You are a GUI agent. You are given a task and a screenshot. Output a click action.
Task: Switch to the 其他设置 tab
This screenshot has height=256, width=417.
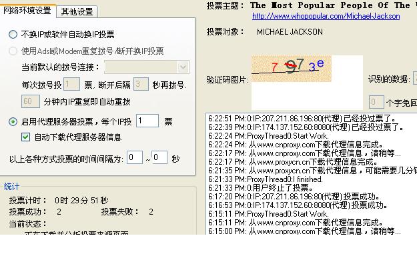(x=77, y=12)
